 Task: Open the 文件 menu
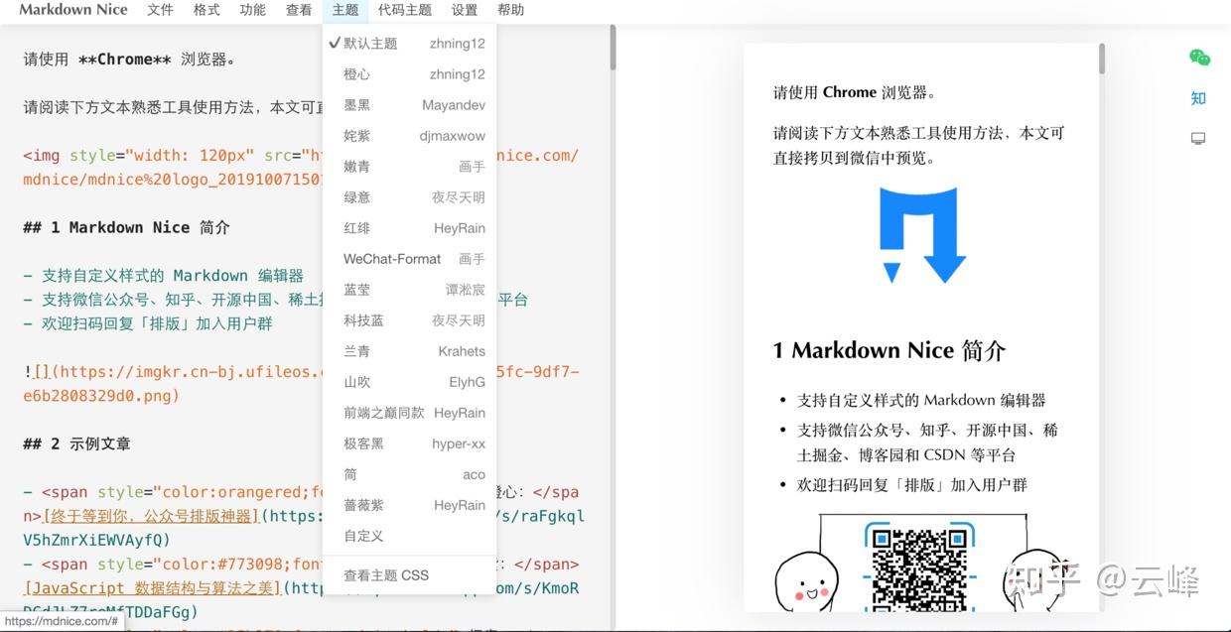point(160,10)
